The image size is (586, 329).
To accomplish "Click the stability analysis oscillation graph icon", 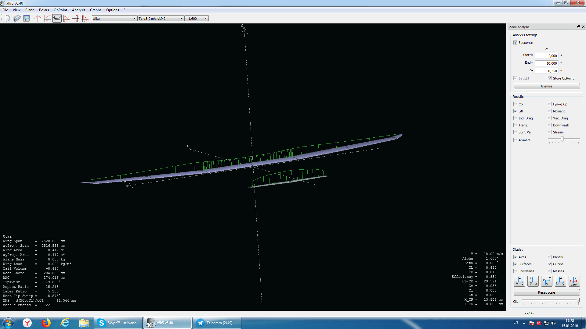I will pyautogui.click(x=85, y=19).
